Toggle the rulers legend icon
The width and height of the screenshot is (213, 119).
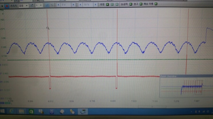pyautogui.click(x=131, y=4)
